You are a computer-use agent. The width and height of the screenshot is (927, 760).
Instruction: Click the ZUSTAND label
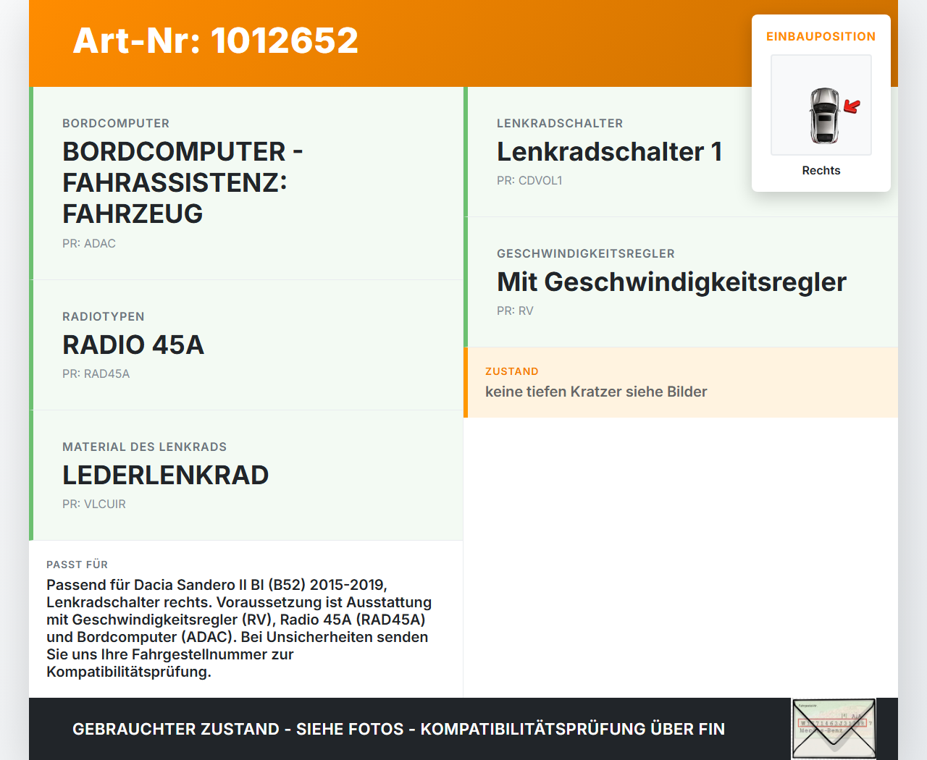(x=512, y=371)
